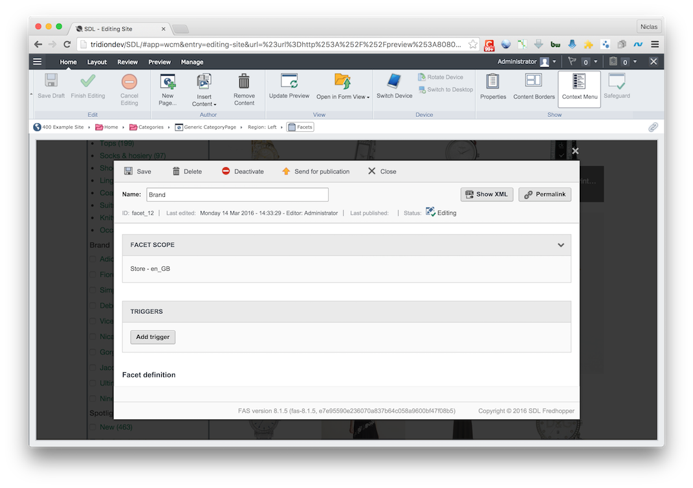Click the facet Name input field
The width and height of the screenshot is (693, 488).
tap(237, 195)
